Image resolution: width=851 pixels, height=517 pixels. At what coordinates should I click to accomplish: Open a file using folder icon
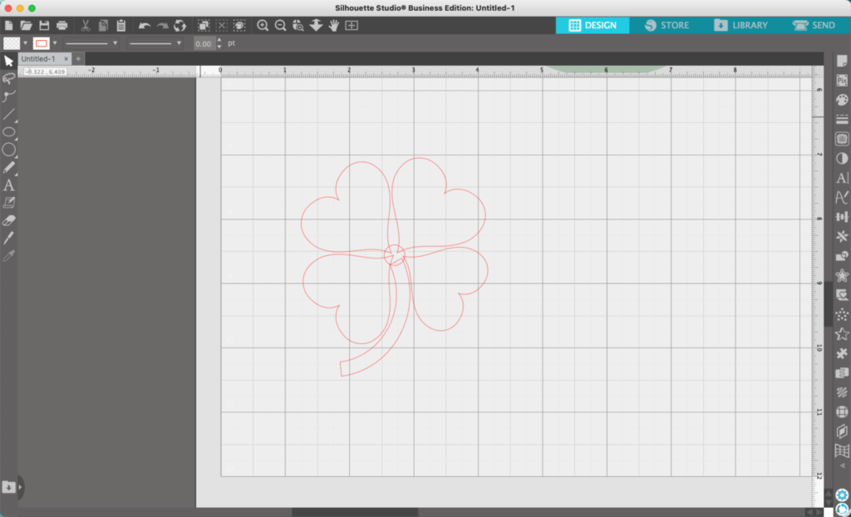(x=26, y=26)
